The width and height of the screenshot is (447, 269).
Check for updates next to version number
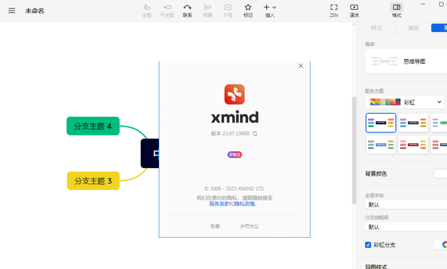254,133
